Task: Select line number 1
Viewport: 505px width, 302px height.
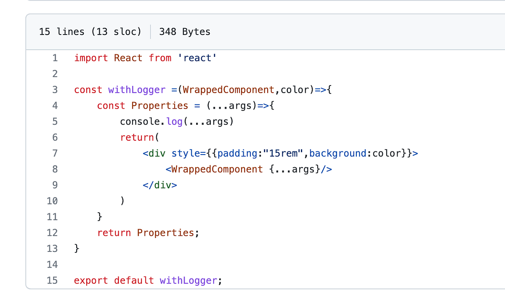Action: coord(55,58)
